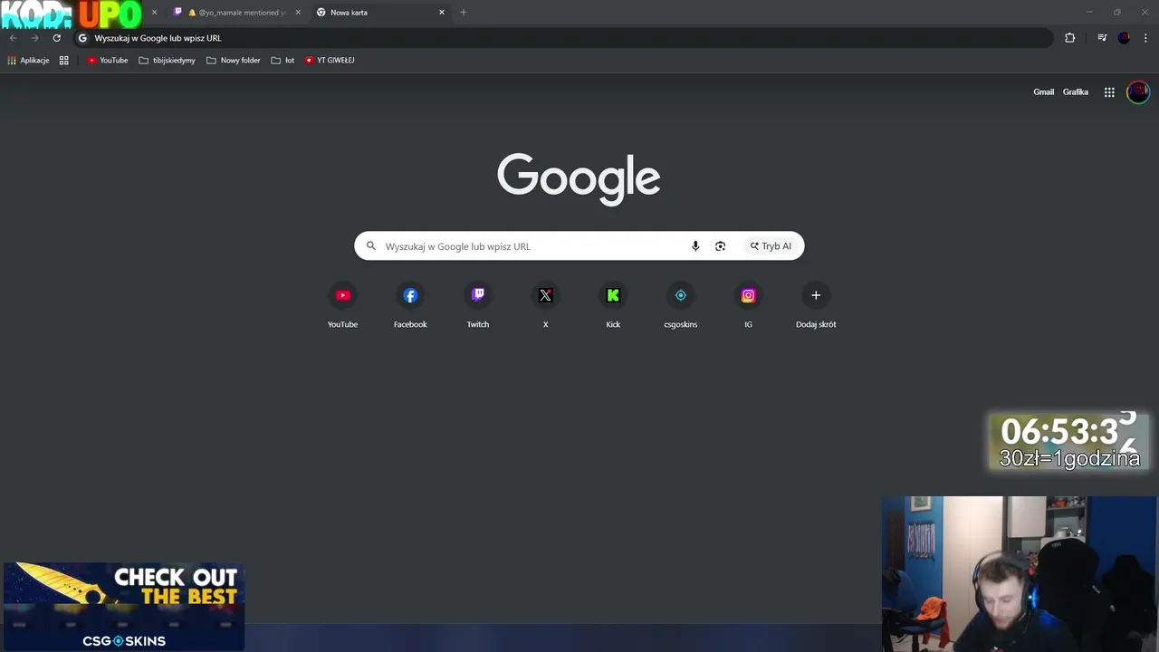Open the YT GIWEŁEJ bookmark

click(x=330, y=61)
